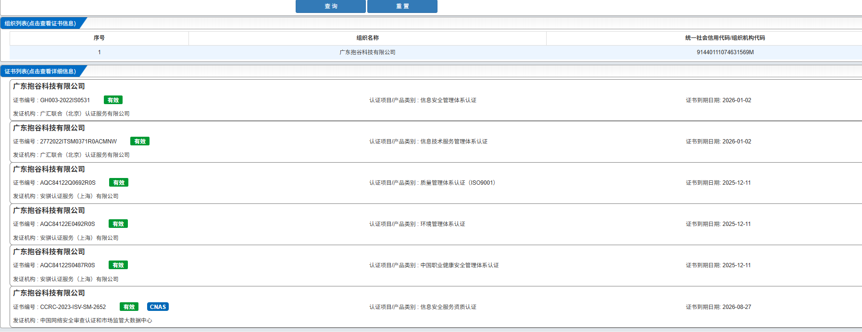Click certificate number AQC84122E0492R0S
862x332 pixels.
coord(67,224)
